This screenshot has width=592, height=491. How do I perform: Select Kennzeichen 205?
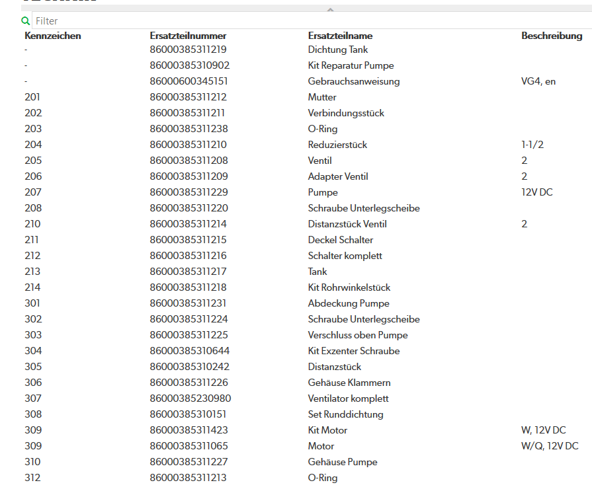[33, 161]
